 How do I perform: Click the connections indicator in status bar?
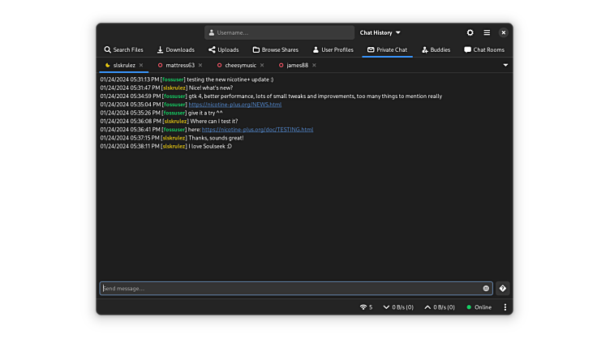point(366,307)
